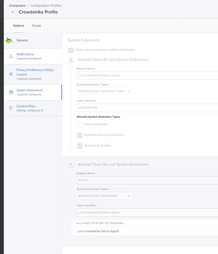Click the System Extensions heading

click(x=84, y=40)
